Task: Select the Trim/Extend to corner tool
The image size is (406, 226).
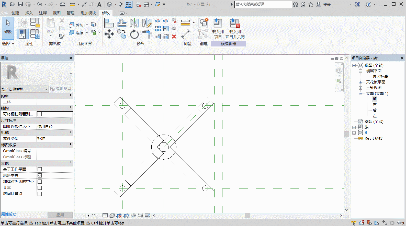Action: point(147,34)
